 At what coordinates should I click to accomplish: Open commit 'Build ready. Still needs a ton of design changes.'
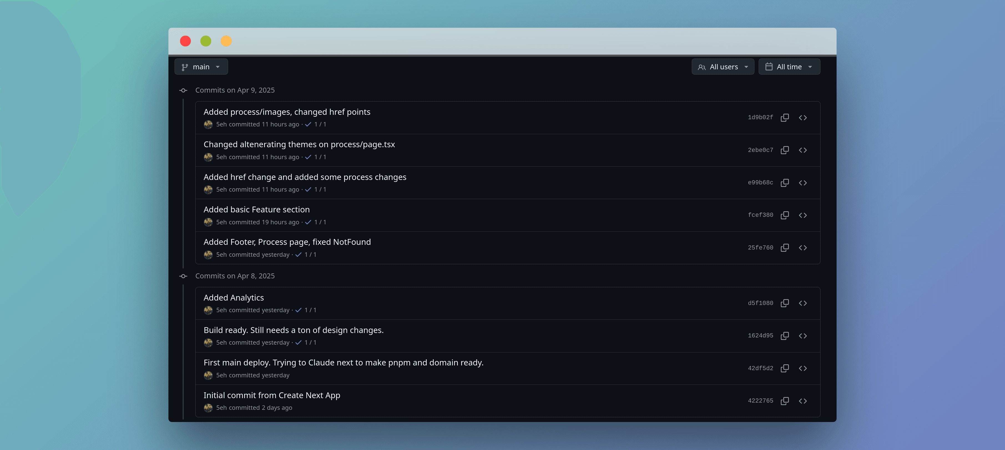tap(293, 330)
